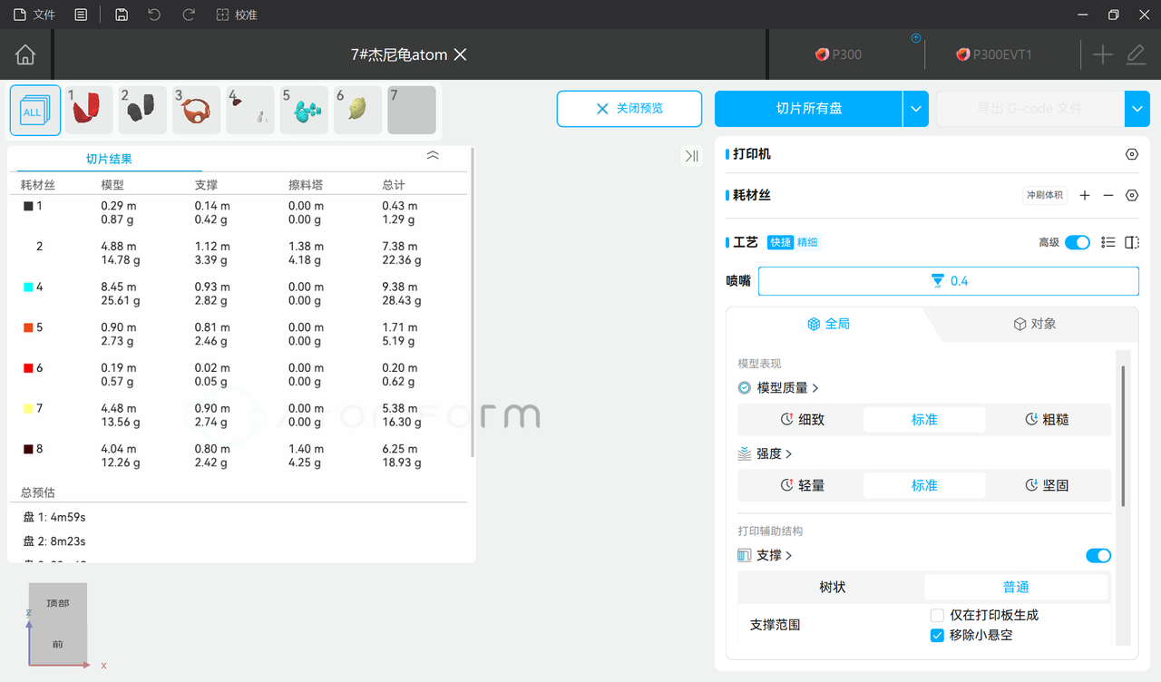Open the 冲刷体积 settings
Screen dimensions: 1161x682
point(1045,195)
